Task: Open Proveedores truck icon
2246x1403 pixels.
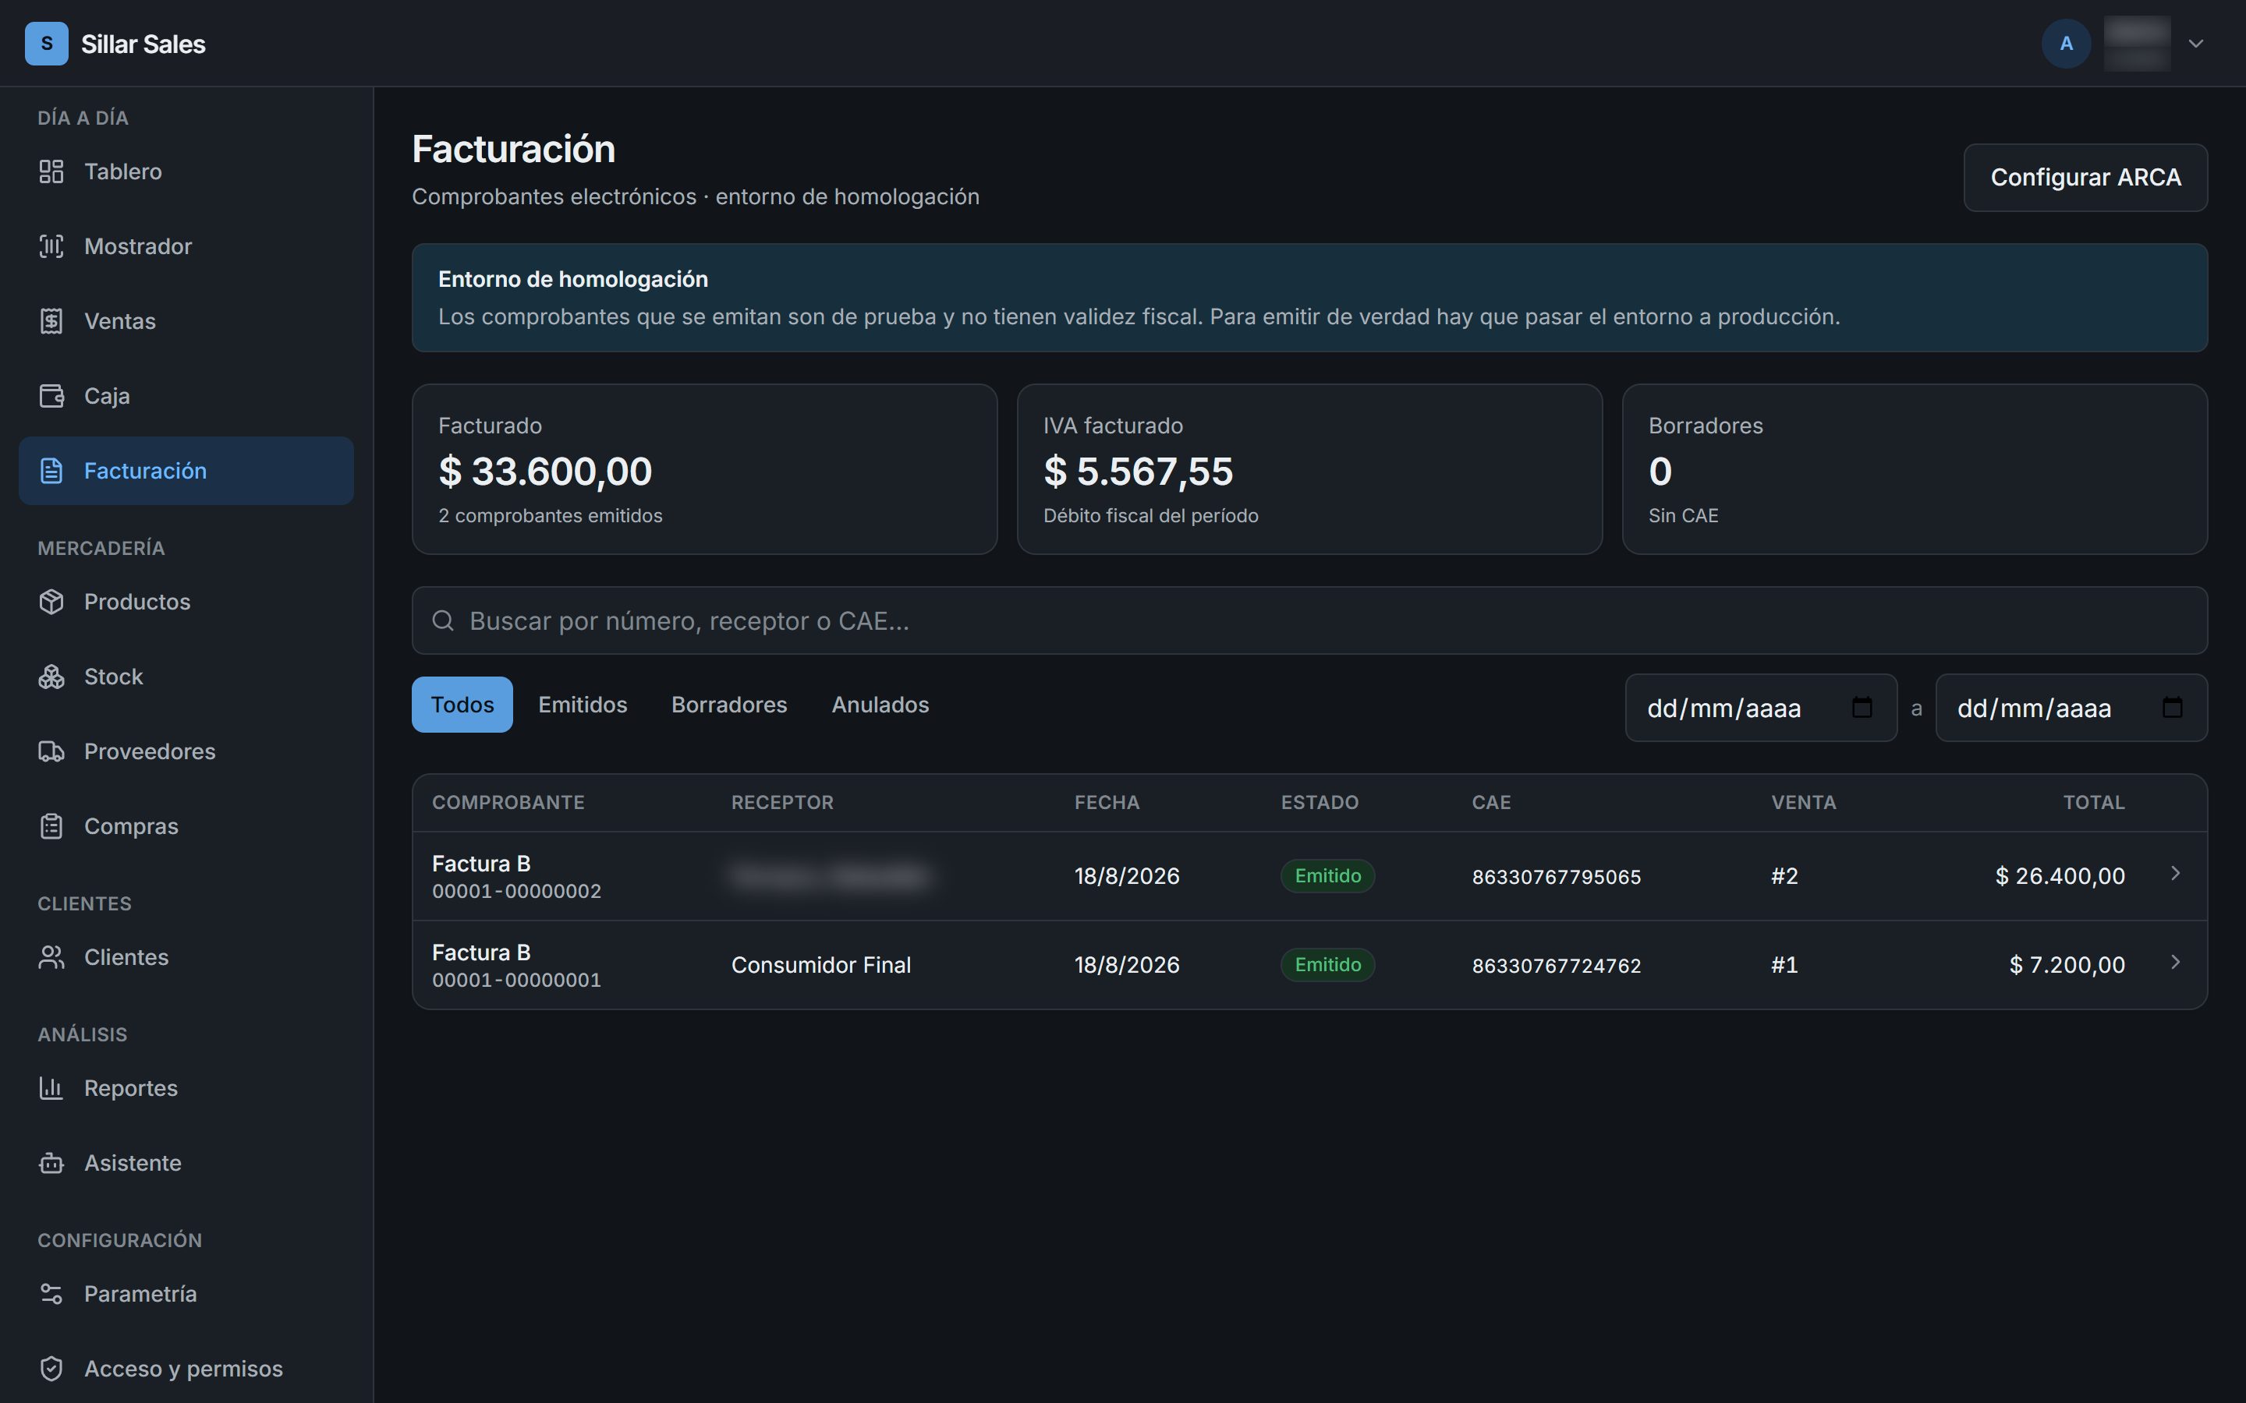Action: [x=51, y=751]
